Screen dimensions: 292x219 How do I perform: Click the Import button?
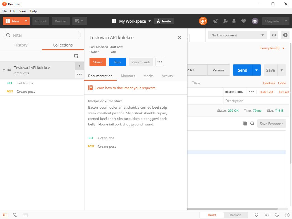tap(41, 21)
